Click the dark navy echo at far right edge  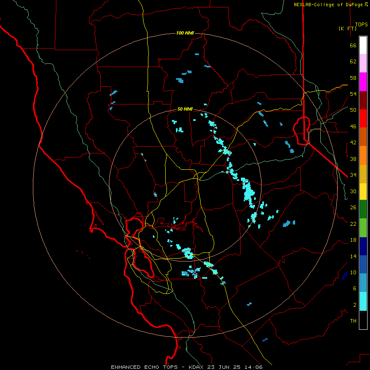coord(345,275)
